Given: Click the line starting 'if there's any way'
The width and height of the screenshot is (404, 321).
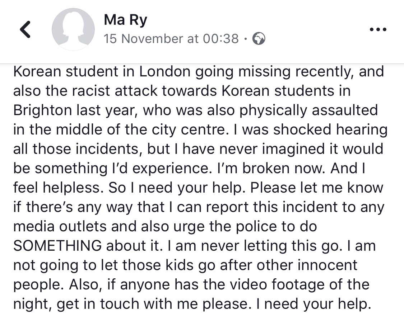Looking at the screenshot, I should (199, 207).
